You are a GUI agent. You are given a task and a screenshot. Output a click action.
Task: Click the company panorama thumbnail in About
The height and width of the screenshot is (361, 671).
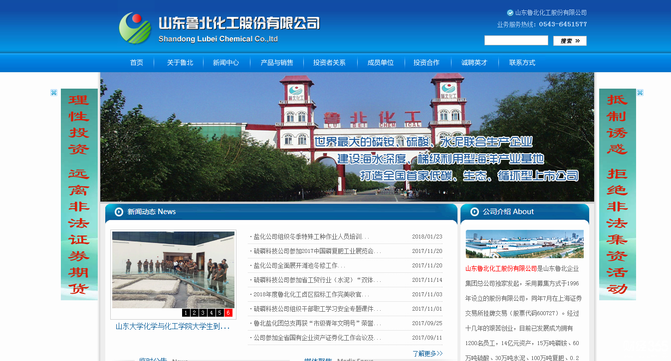tap(524, 244)
